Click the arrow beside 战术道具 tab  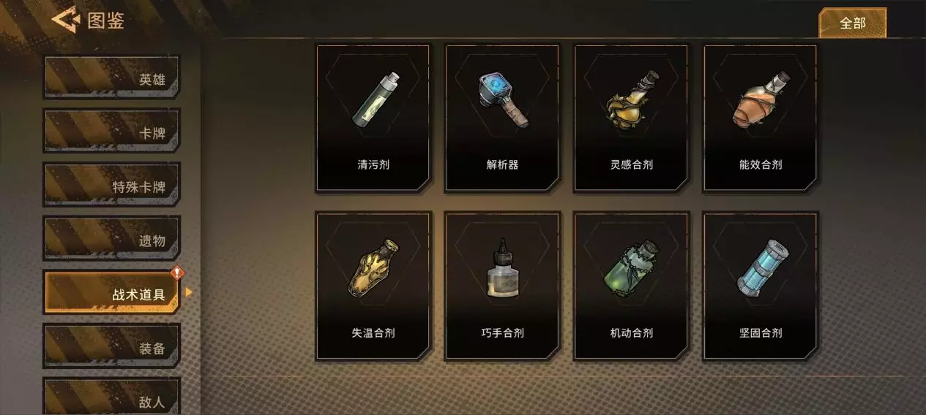click(189, 292)
